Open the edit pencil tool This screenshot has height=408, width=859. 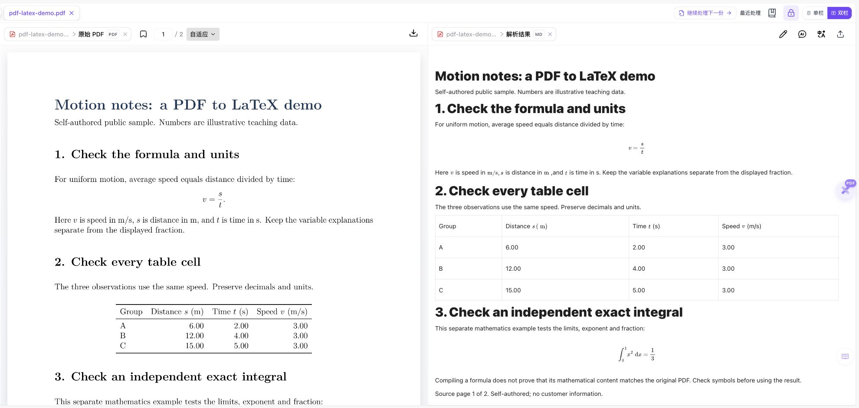click(783, 34)
